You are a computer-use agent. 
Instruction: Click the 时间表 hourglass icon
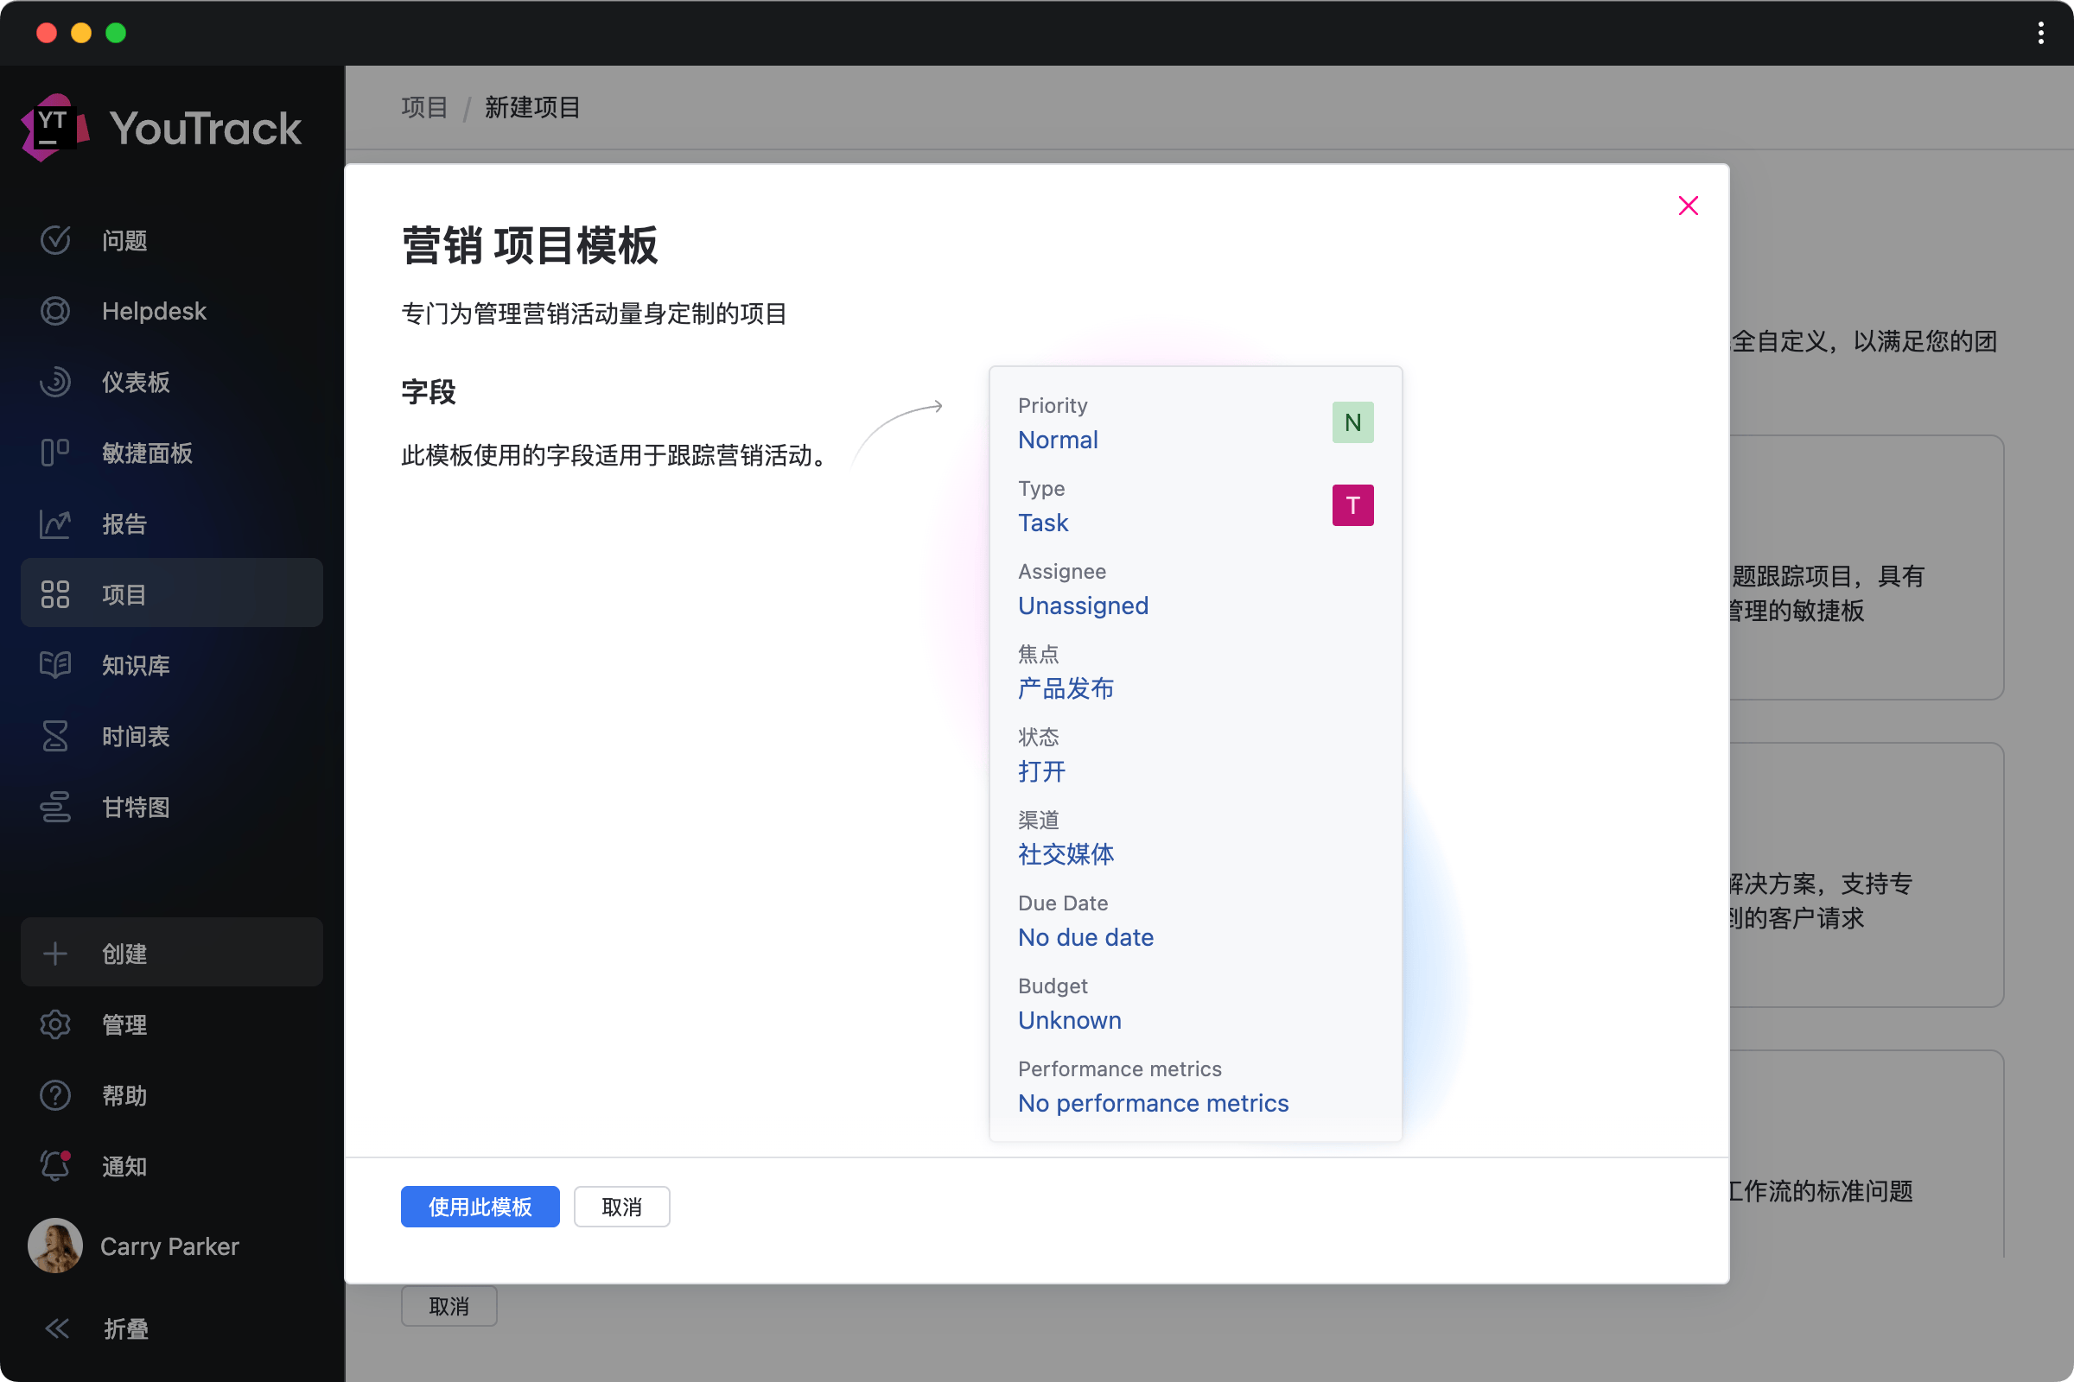54,736
